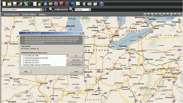Click the export to device icon
Screen dimensions: 183x103
(x=89, y=4)
